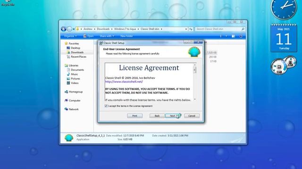Open Music library
Image resolution: width=302 pixels, height=169 pixels.
pyautogui.click(x=75, y=74)
